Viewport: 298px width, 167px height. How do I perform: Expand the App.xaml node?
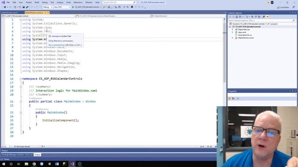[232, 32]
